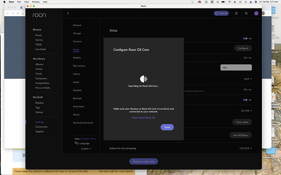Toggle the Yes switch above 512 MB
The height and width of the screenshot is (175, 281).
(x=245, y=100)
